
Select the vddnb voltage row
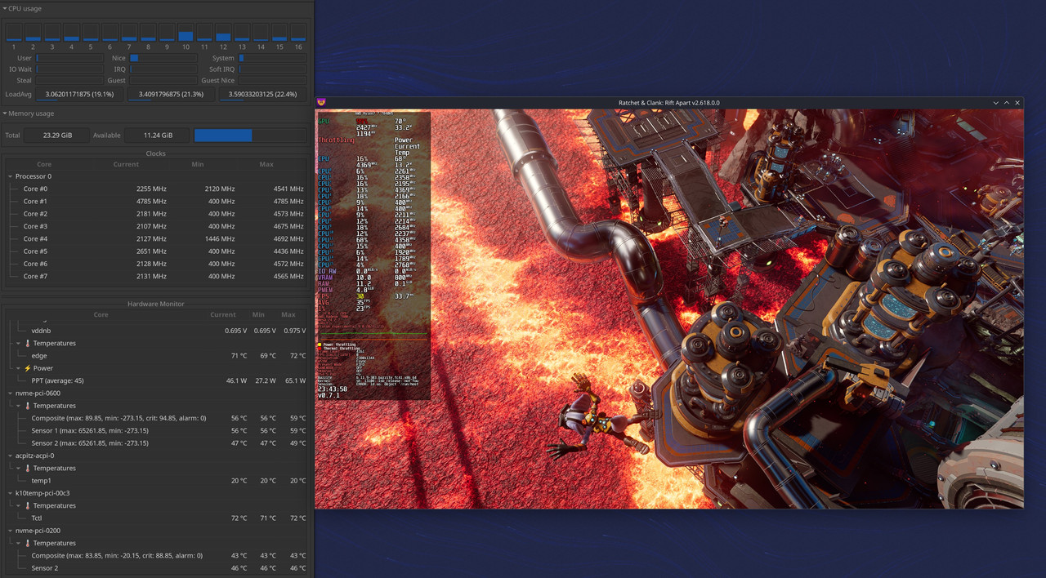[x=157, y=331]
